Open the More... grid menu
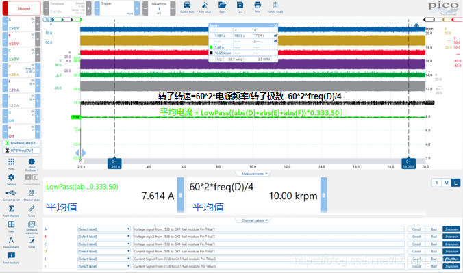 [x=11, y=164]
